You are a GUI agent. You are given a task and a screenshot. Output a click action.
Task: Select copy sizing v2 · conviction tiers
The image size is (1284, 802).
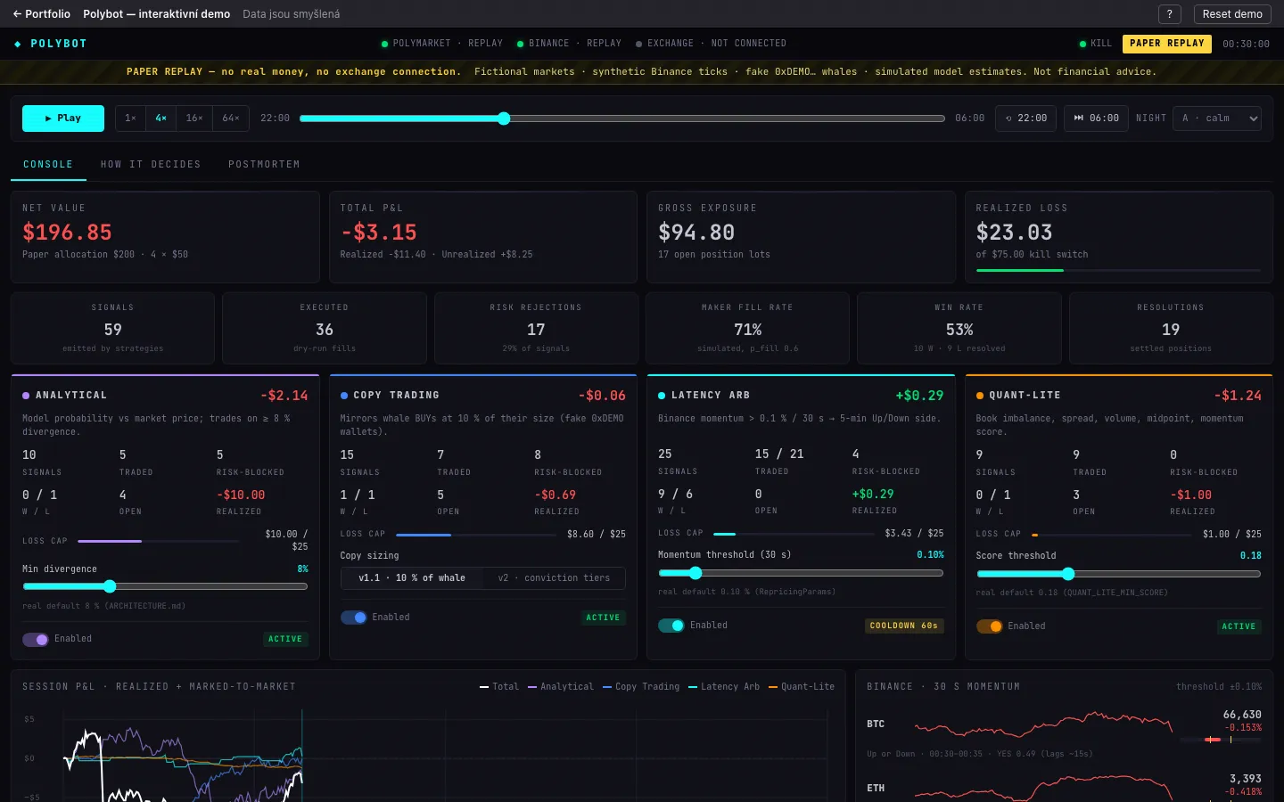[554, 578]
